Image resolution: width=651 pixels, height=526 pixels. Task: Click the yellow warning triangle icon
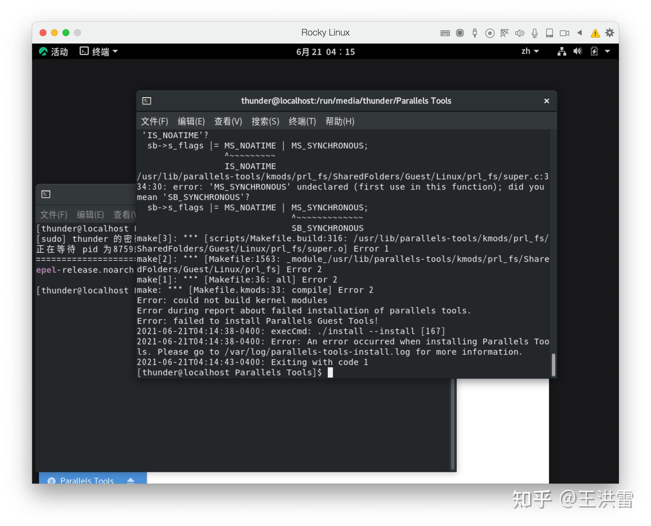coord(595,33)
